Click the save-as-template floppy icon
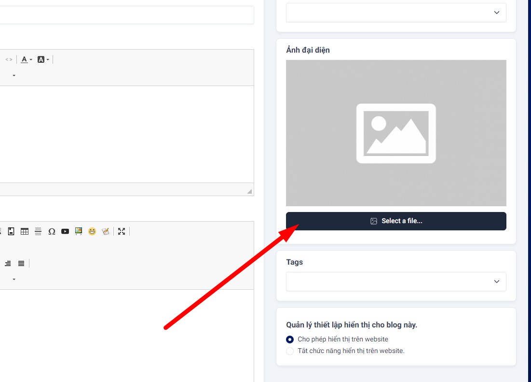This screenshot has height=382, width=531. tap(11, 231)
